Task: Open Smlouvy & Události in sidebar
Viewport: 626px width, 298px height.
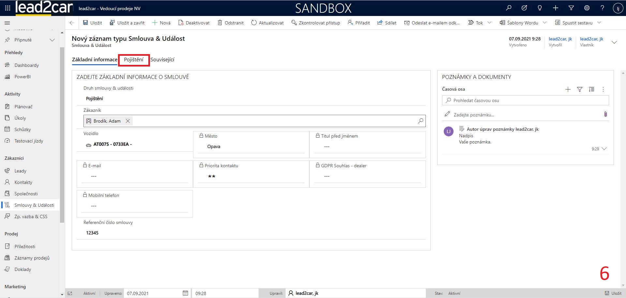Action: (x=34, y=205)
